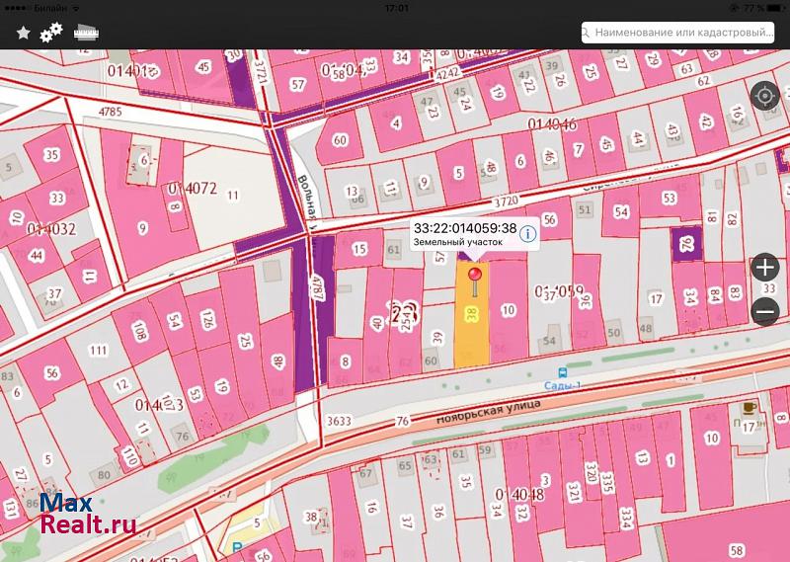Image resolution: width=790 pixels, height=562 pixels.
Task: Tap the Сады-1 bus stop icon
Action: 562,373
